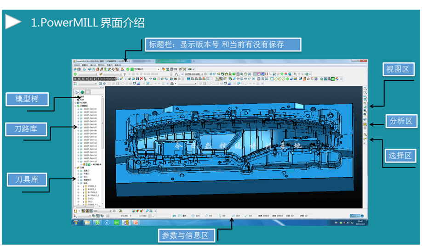
Task: Switch to the explorer arrow tab icon
Action: click(x=77, y=92)
